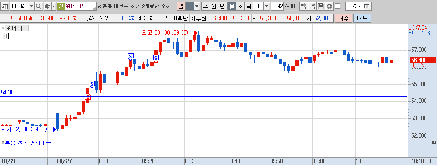Select the 초 seconds chart period
437x165 pixels.
pos(240,6)
